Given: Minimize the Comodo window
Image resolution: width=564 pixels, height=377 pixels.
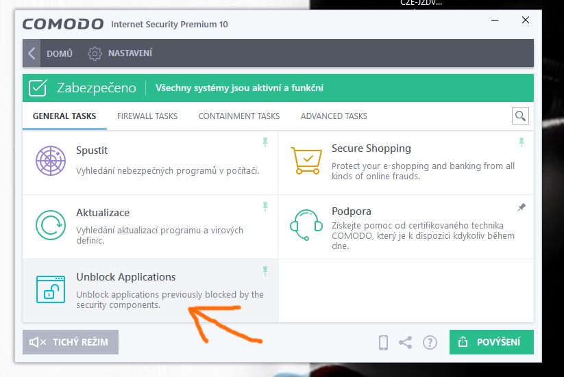Looking at the screenshot, I should (x=495, y=20).
